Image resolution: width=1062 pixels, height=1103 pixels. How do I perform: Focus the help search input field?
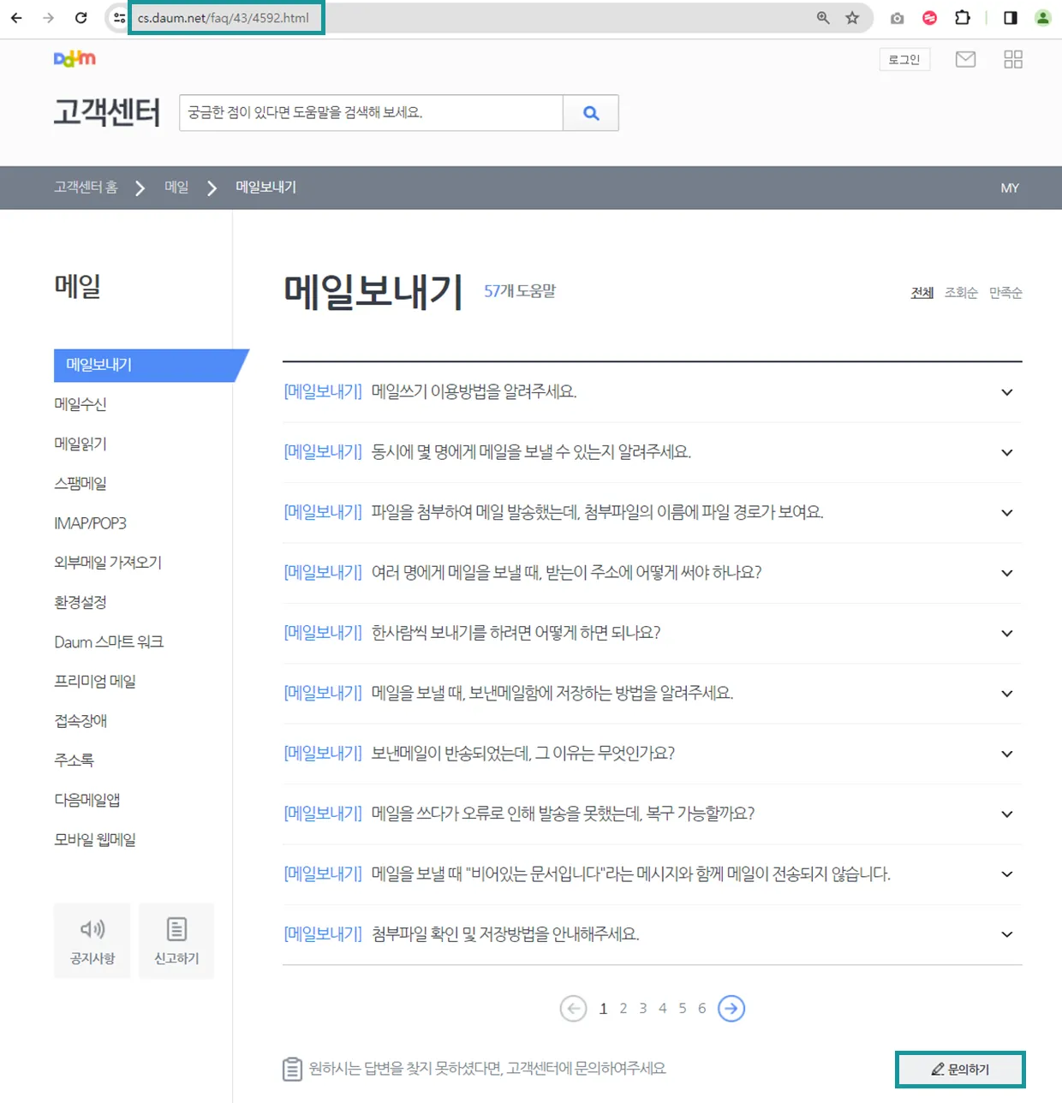tap(371, 113)
